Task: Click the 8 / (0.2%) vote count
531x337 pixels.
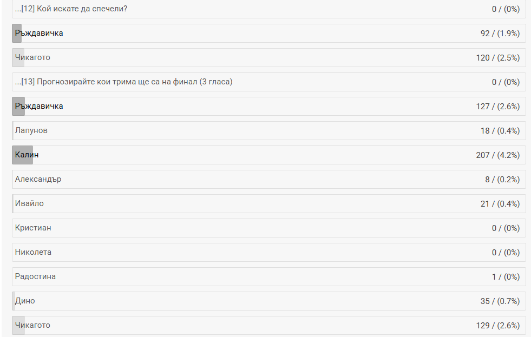Action: tap(502, 180)
